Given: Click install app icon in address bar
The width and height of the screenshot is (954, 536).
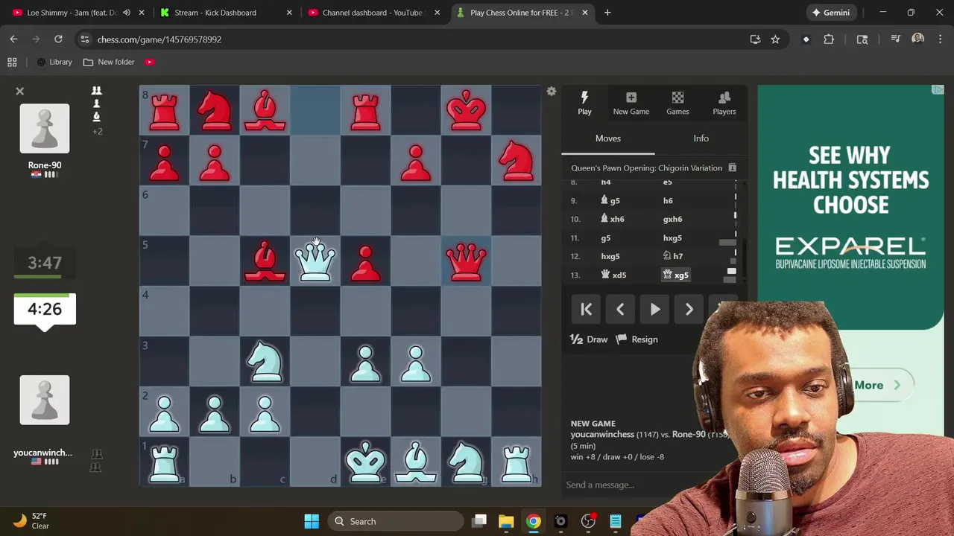Looking at the screenshot, I should pyautogui.click(x=755, y=39).
